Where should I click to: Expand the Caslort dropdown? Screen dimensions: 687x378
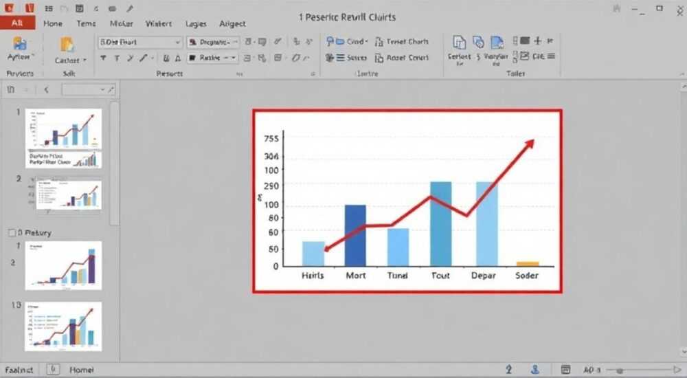(85, 60)
